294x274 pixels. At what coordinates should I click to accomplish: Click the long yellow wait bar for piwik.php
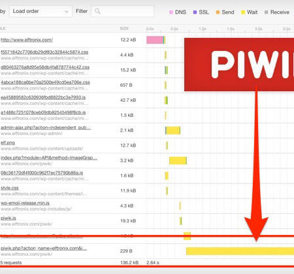pos(240,251)
